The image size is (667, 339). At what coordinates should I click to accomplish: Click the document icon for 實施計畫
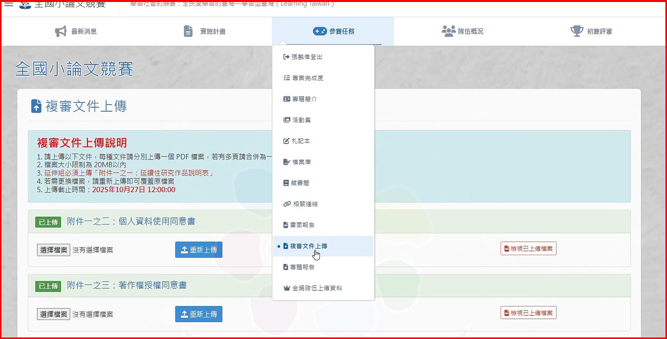(188, 31)
